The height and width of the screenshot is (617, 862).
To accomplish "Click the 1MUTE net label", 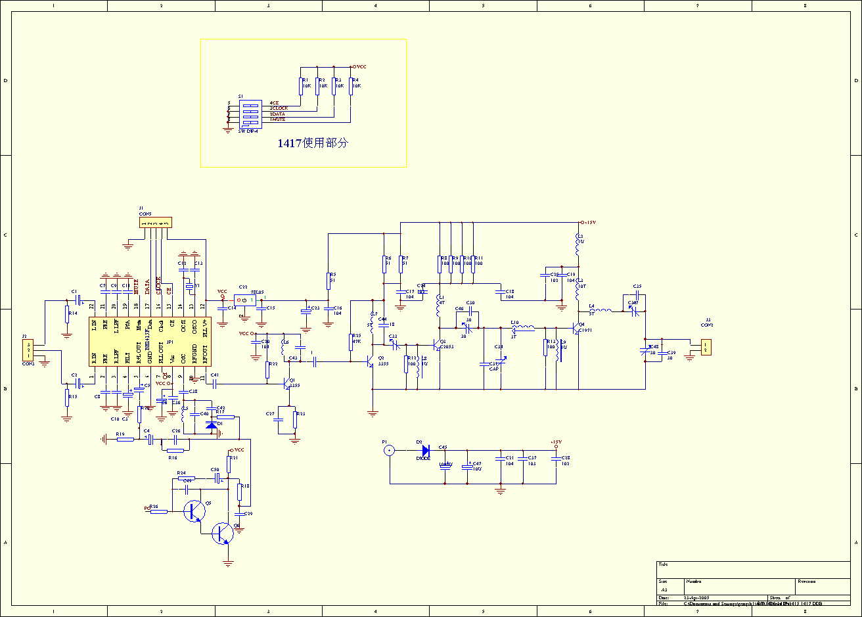I will pyautogui.click(x=277, y=120).
